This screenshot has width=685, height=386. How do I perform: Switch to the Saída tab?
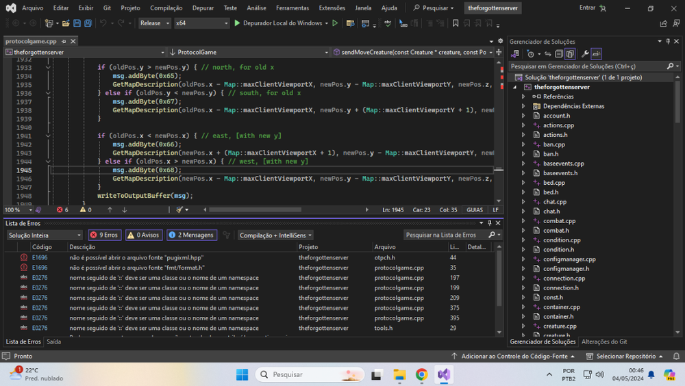coord(53,342)
